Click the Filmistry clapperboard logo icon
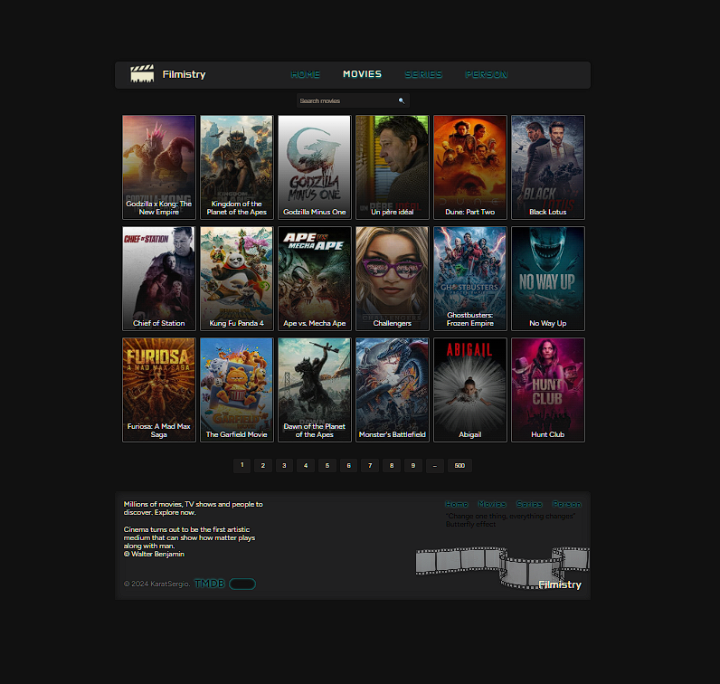This screenshot has width=720, height=684. [142, 74]
